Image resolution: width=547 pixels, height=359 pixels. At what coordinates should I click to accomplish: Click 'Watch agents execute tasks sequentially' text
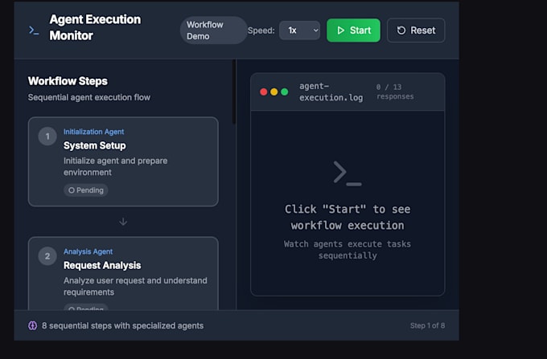coord(348,250)
